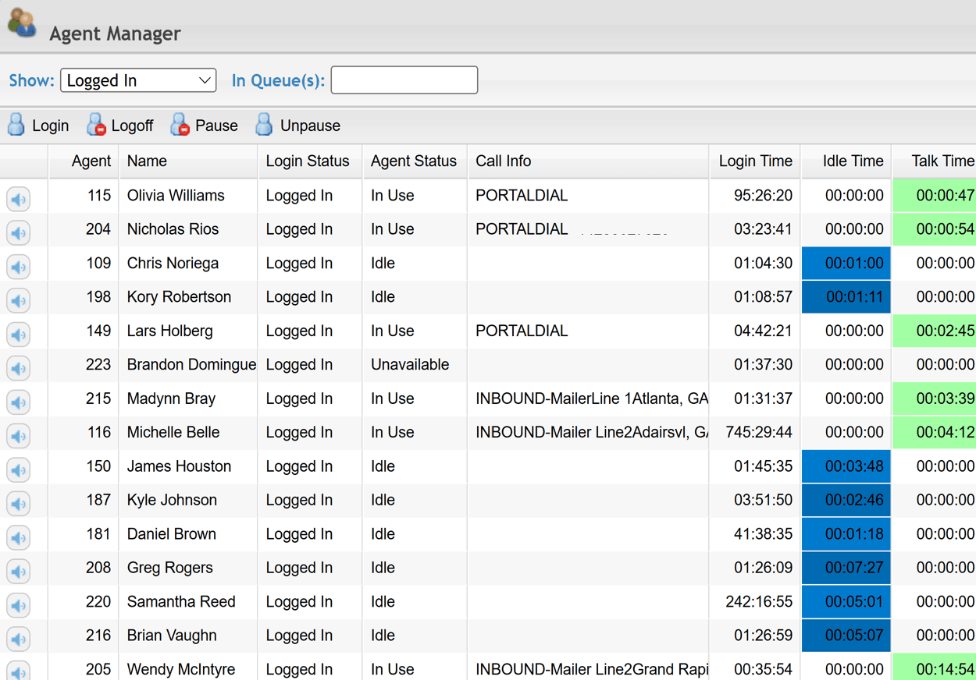Click the In Queue(s) input field
The image size is (976, 680).
coord(404,80)
